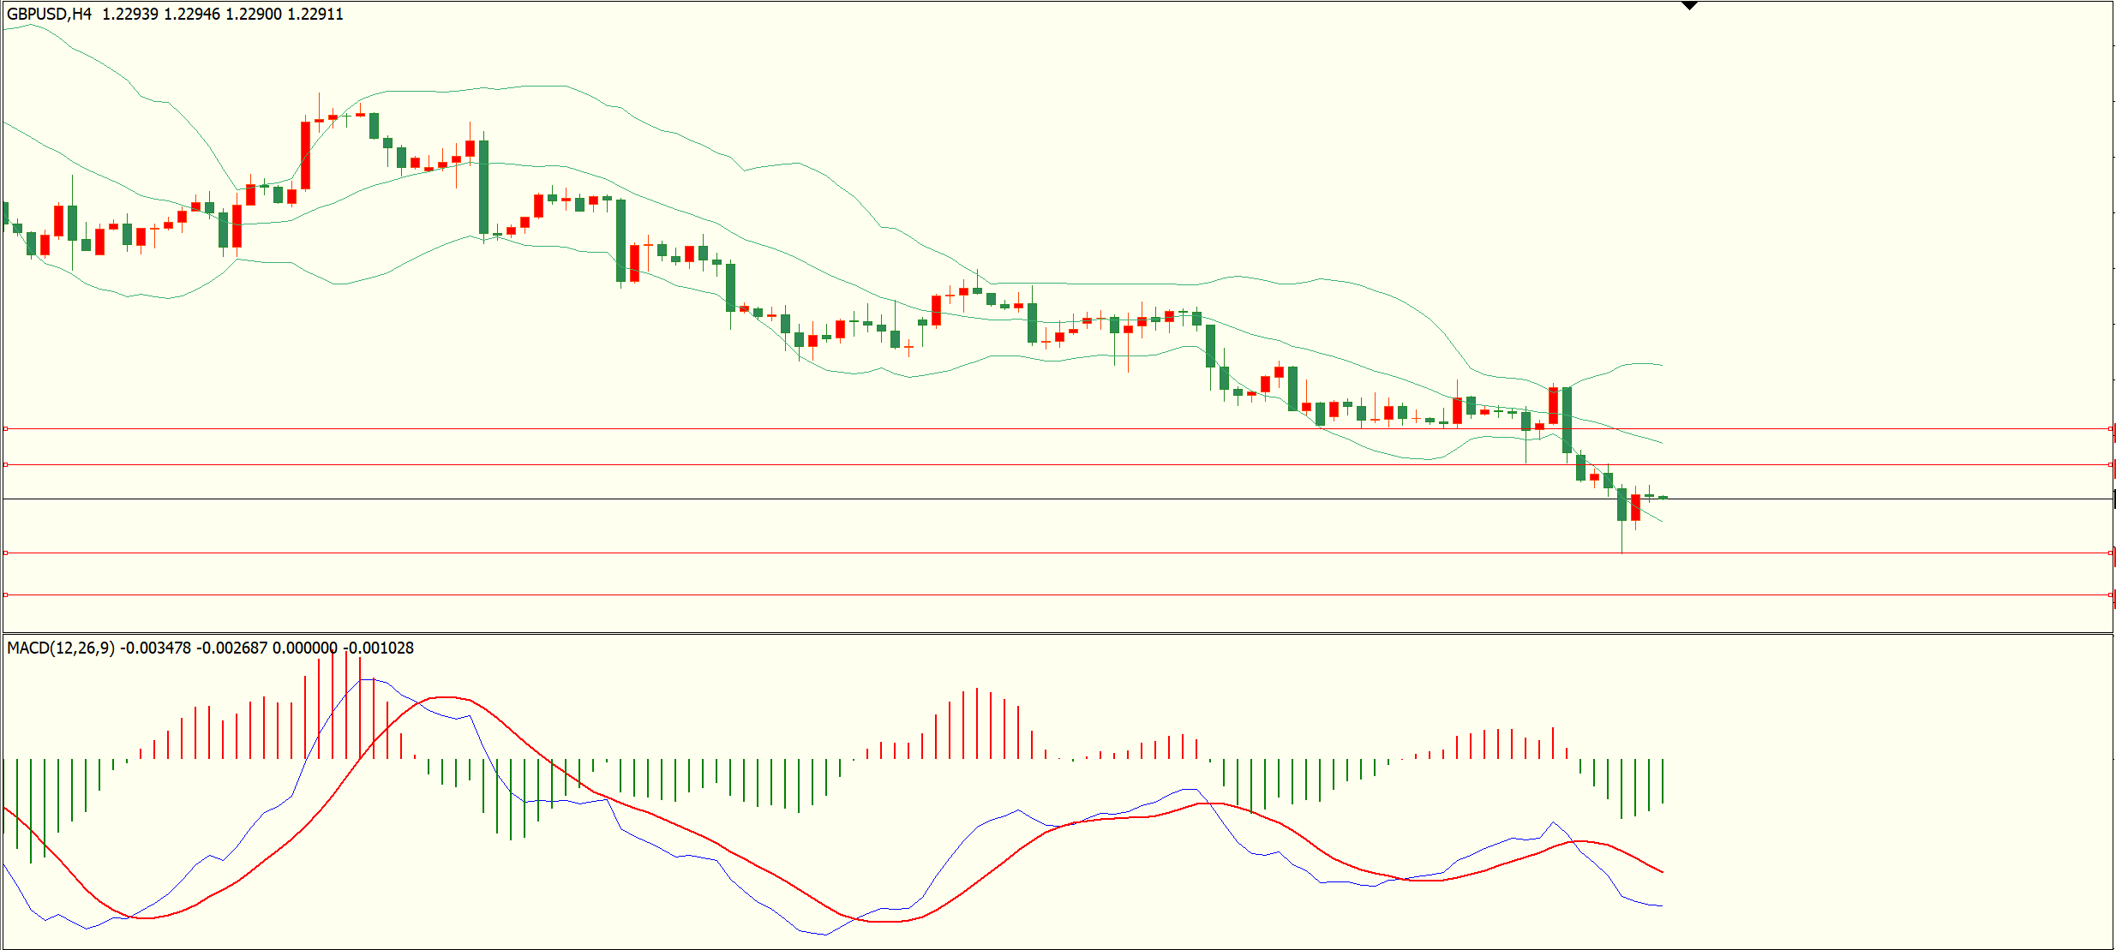Click the GBPUSD,H4 chart symbol label
The image size is (2116, 950).
click(x=49, y=15)
